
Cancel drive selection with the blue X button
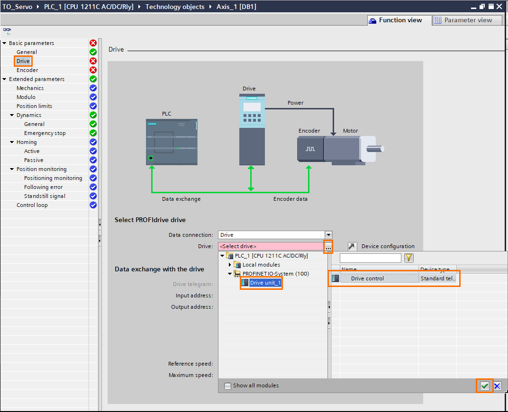coord(496,385)
